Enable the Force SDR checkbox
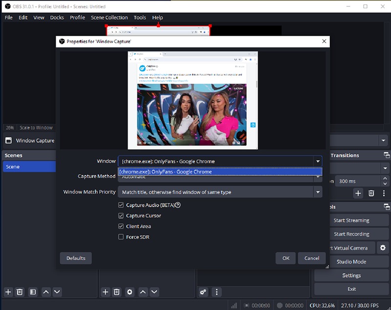The width and height of the screenshot is (391, 310). click(121, 237)
